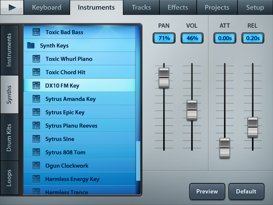Open the Setup tab
The image size is (273, 205).
click(x=255, y=7)
